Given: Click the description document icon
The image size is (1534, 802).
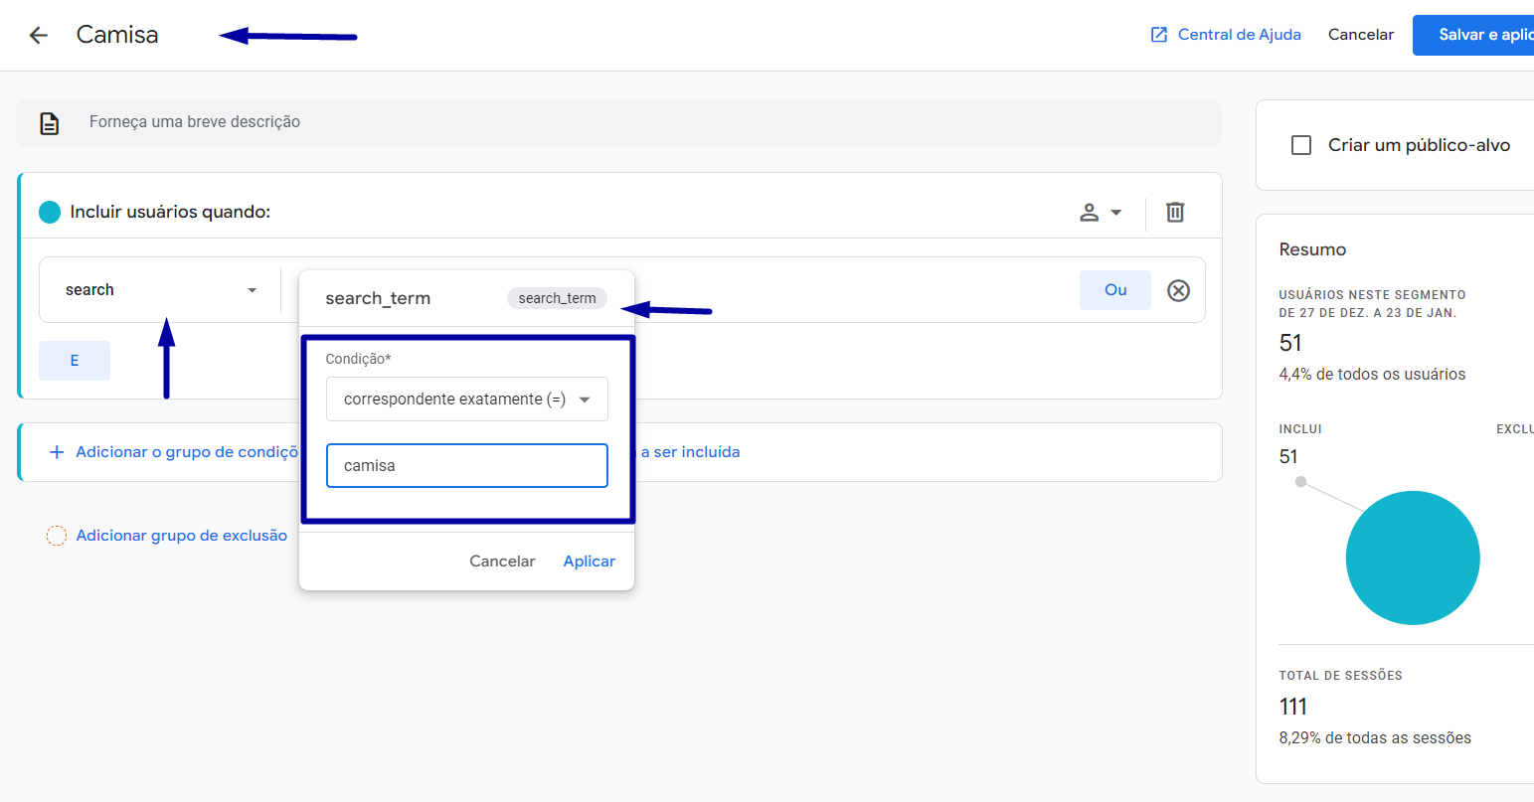Looking at the screenshot, I should click(49, 123).
